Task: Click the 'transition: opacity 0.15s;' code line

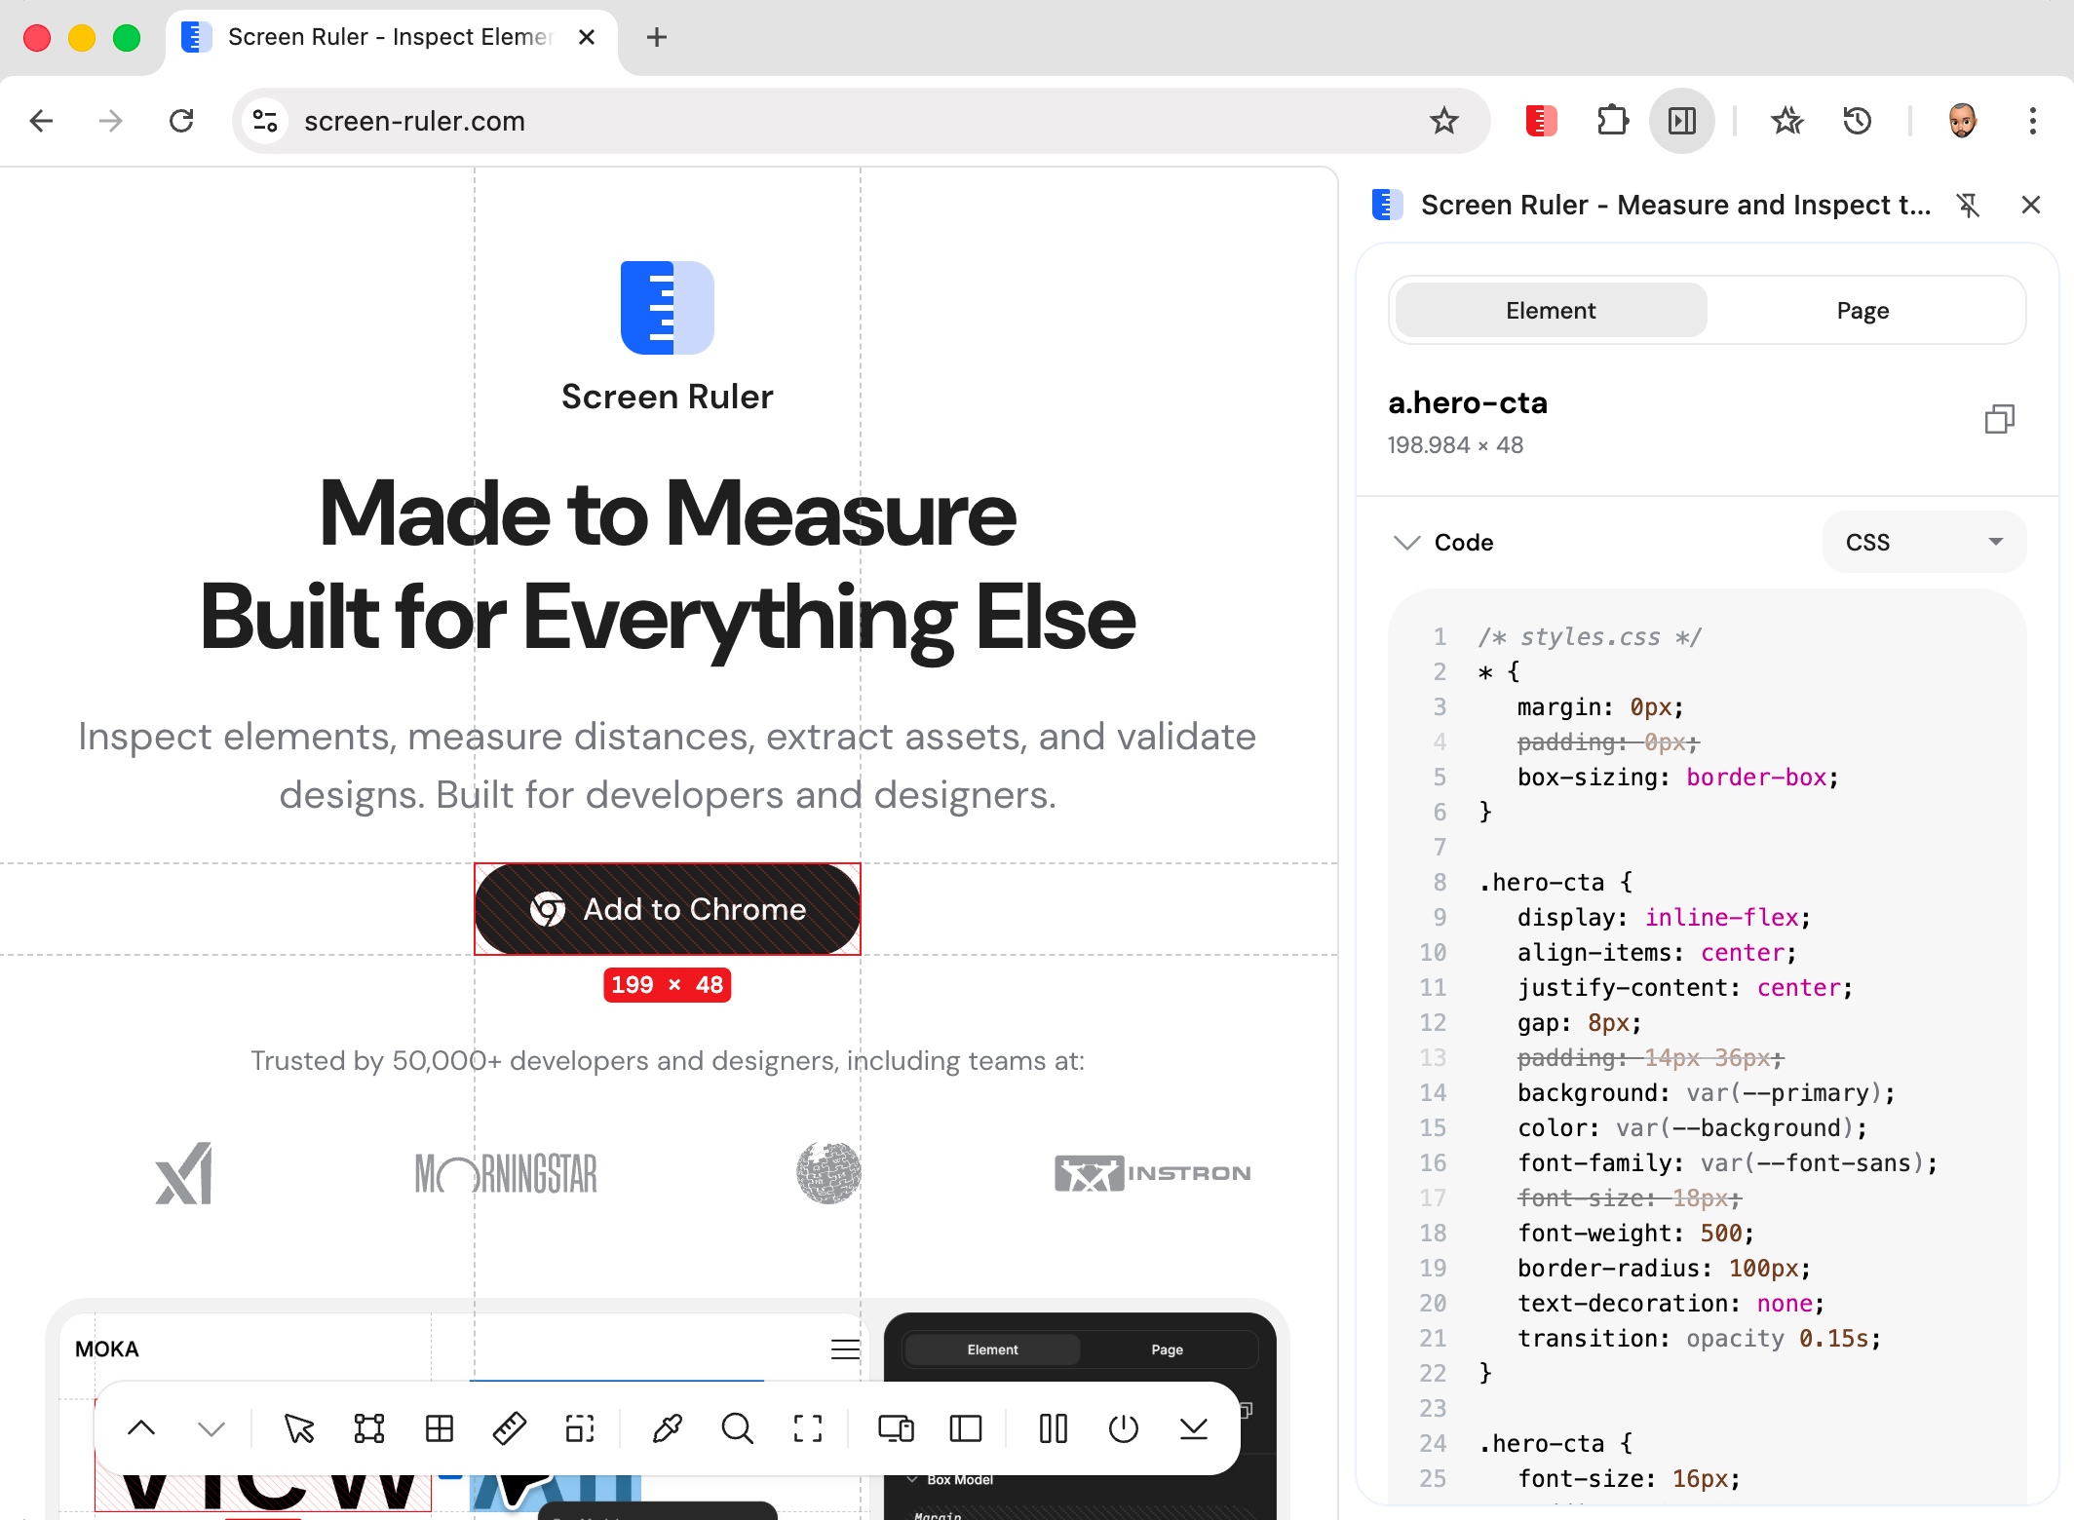Action: coord(1699,1339)
